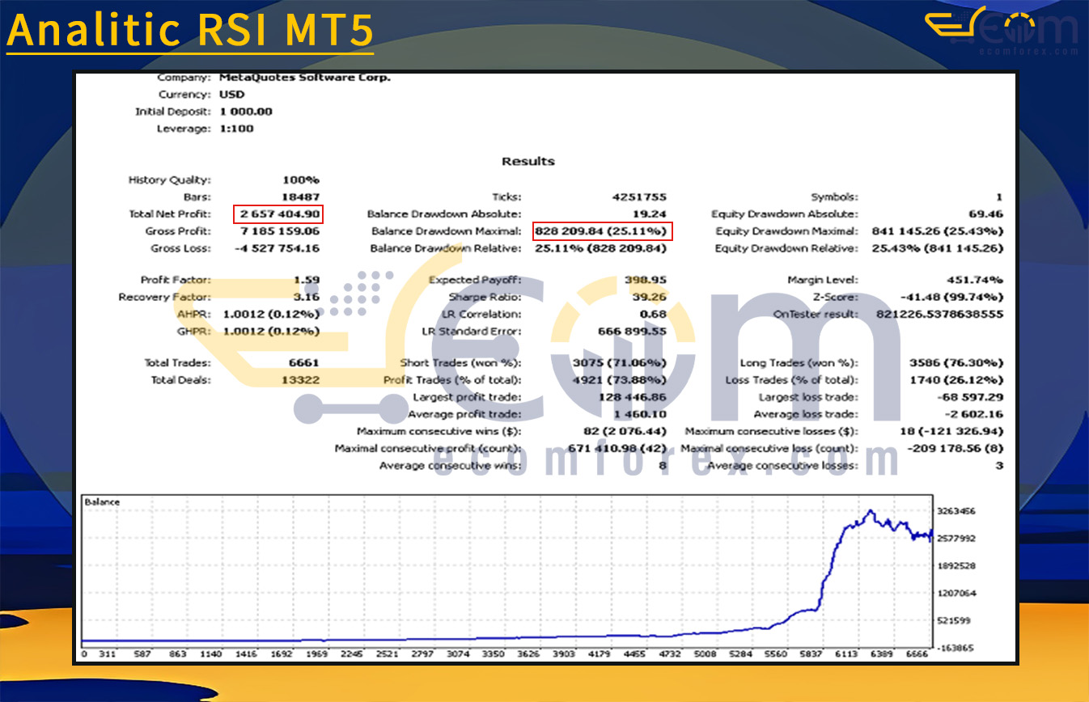This screenshot has width=1089, height=702.
Task: Click Long Trades value '3586 (76.30%)'
Action: pyautogui.click(x=955, y=363)
